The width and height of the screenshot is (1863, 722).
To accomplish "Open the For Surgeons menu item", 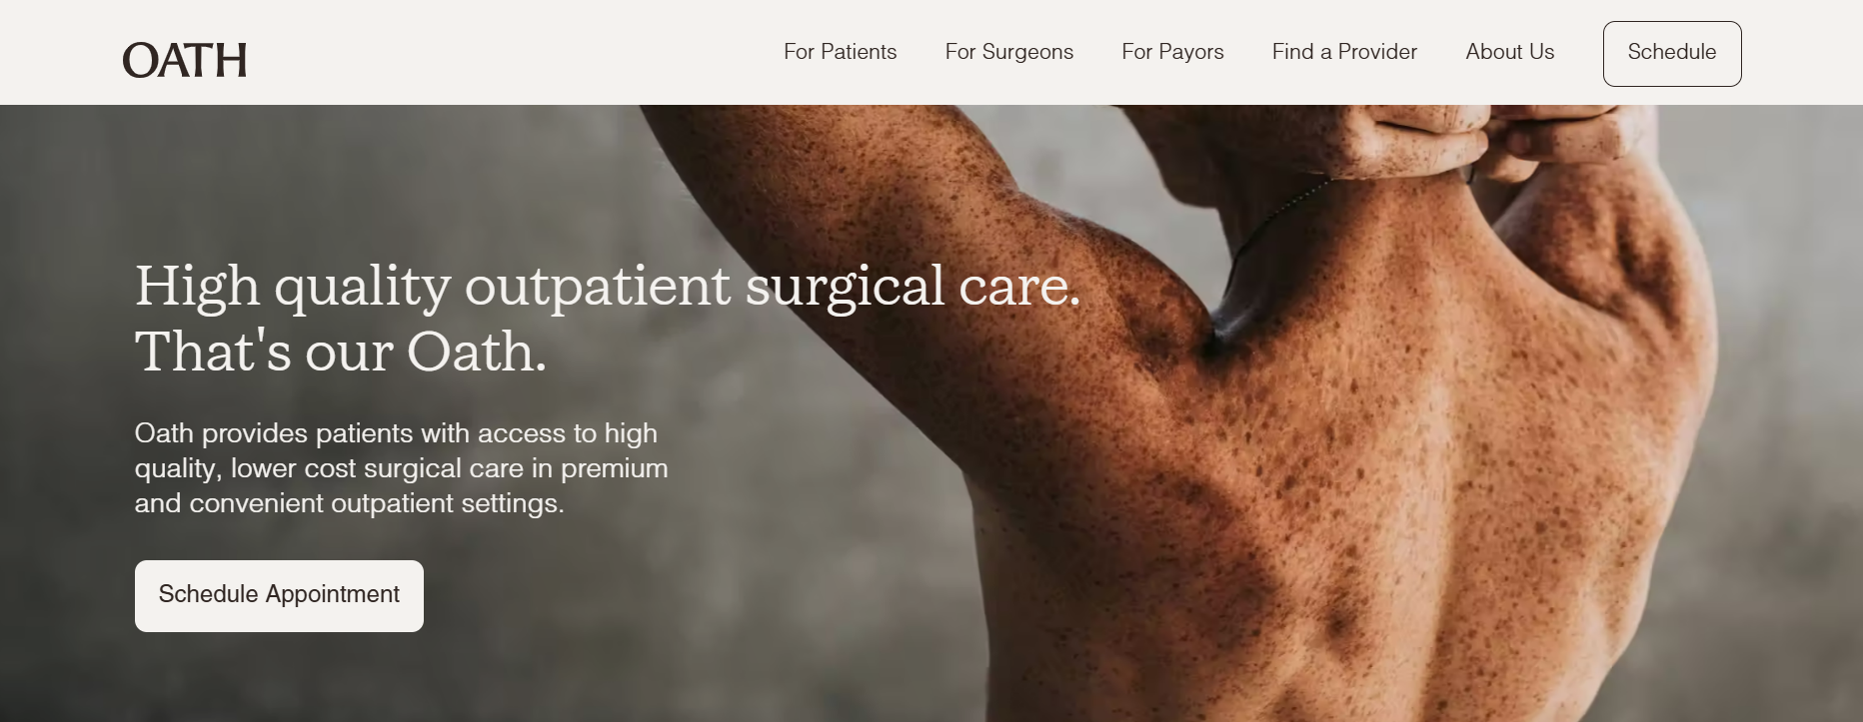I will pyautogui.click(x=1008, y=52).
